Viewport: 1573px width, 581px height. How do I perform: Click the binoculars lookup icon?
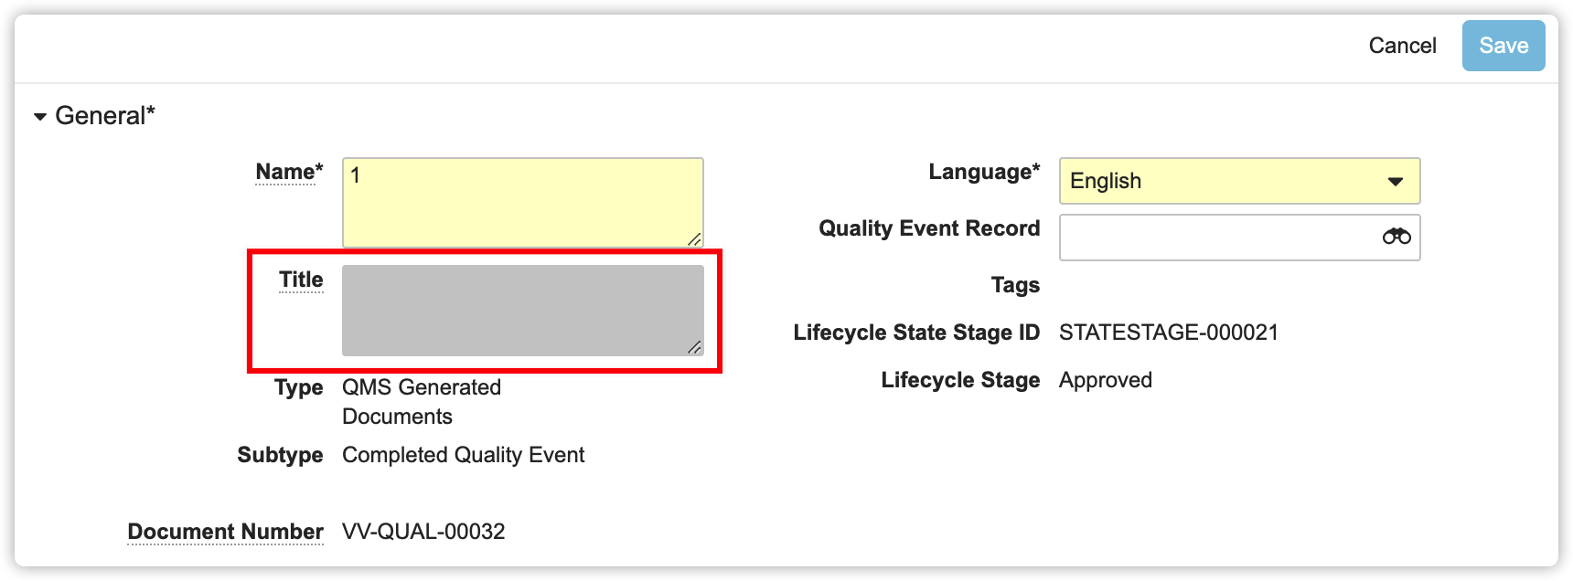(x=1396, y=238)
